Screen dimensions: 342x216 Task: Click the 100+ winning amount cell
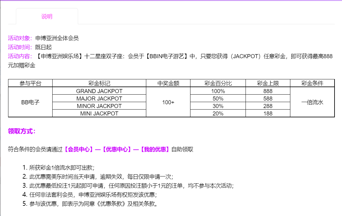point(168,102)
